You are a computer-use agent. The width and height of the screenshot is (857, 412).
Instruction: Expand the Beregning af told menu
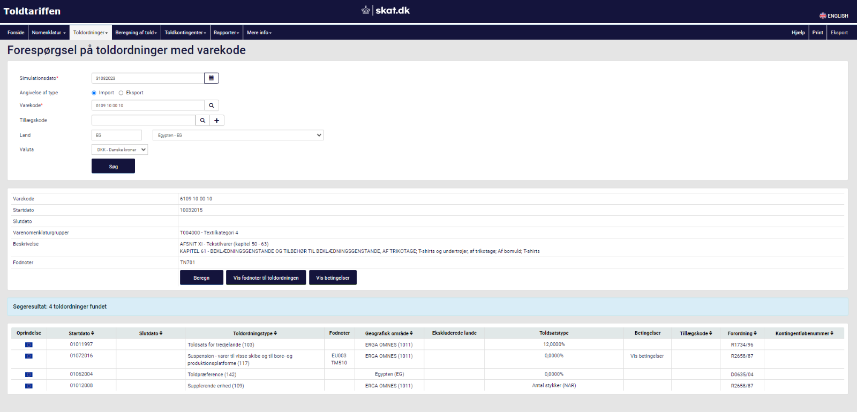pos(136,33)
